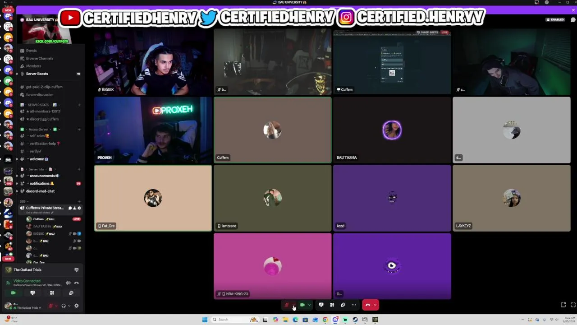The image size is (577, 325).
Task: Toggle camera in bottom call control bar
Action: 302,305
